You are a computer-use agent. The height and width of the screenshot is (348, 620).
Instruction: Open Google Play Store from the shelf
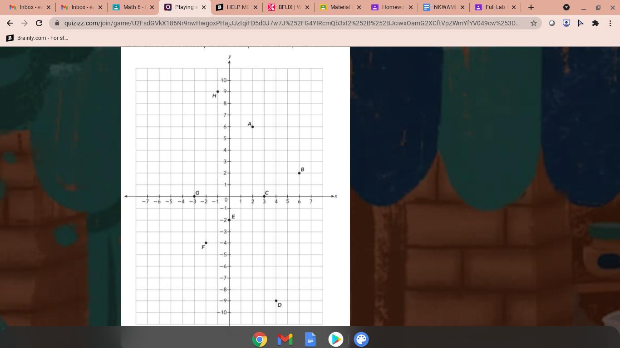coord(336,339)
